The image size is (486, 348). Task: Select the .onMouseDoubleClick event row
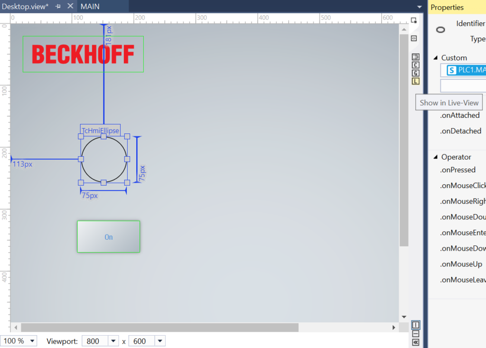463,217
